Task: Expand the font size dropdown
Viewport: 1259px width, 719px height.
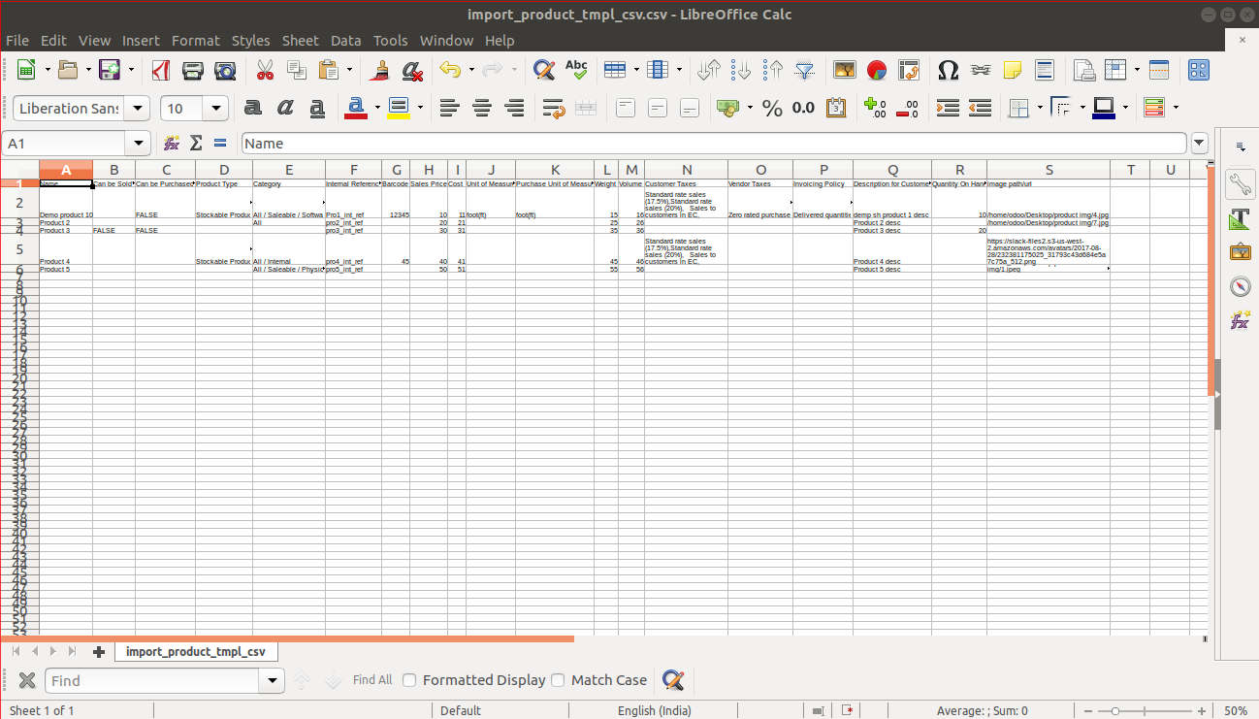Action: point(216,108)
